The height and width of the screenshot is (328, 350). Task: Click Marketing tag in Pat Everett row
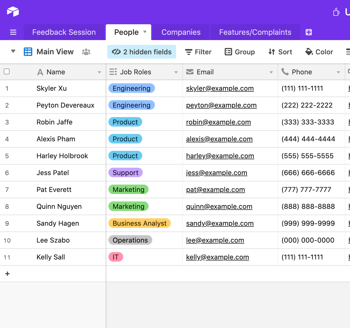tap(128, 190)
